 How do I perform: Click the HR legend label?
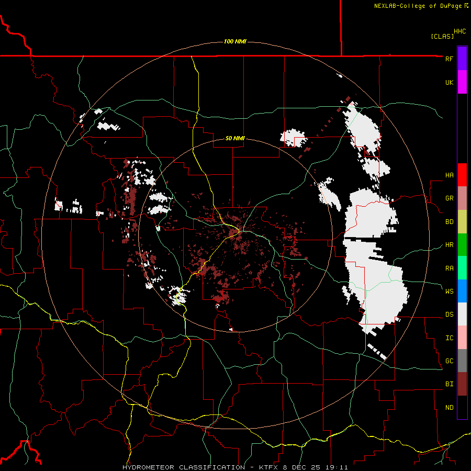tap(449, 245)
